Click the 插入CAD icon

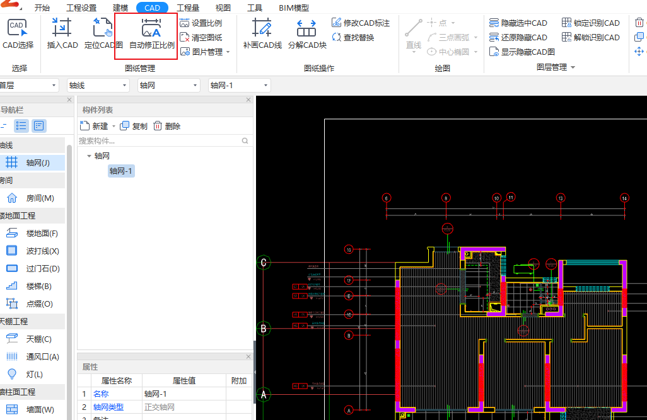coord(62,28)
